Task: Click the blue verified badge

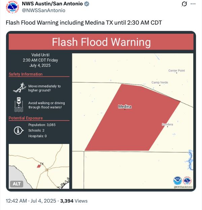Action: 87,4
